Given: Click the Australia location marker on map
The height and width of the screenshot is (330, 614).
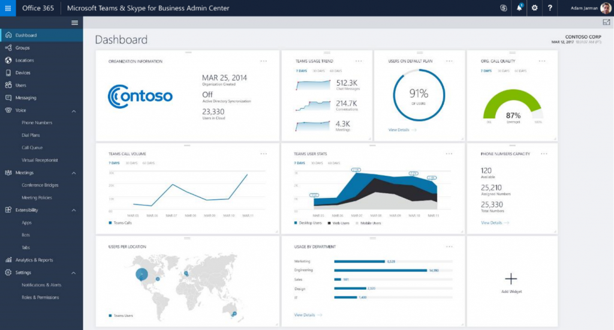Looking at the screenshot, I should click(234, 314).
